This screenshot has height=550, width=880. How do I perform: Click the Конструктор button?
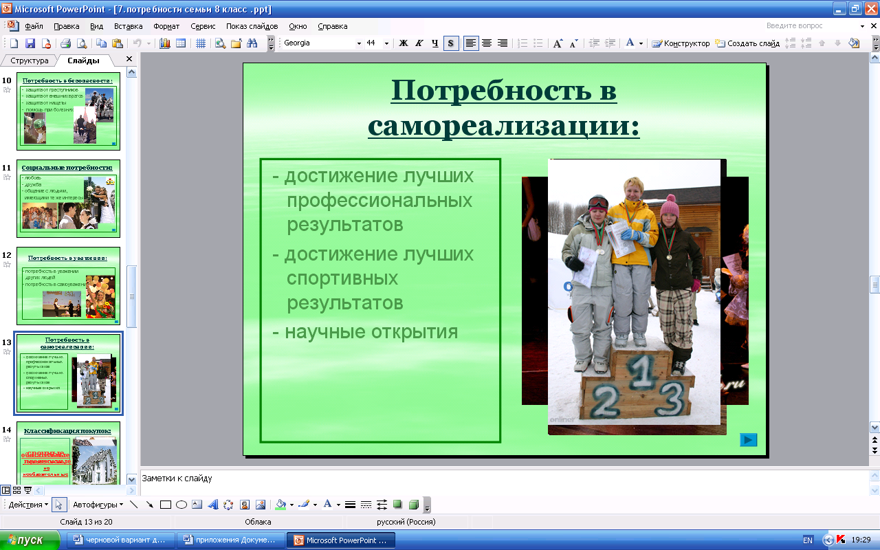(681, 43)
